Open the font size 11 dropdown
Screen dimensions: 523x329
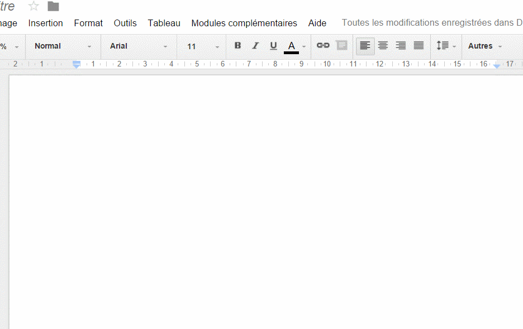click(x=203, y=46)
